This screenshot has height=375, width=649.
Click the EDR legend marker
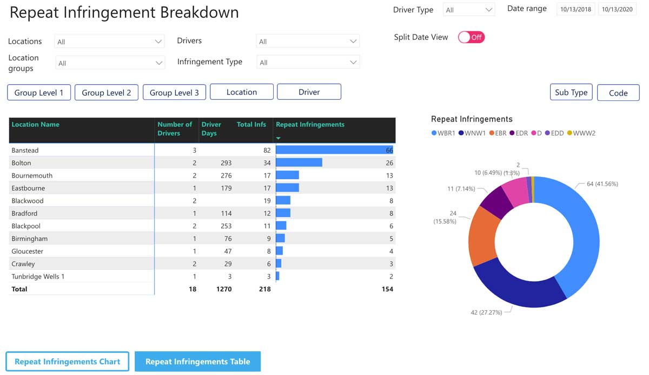[x=512, y=133]
